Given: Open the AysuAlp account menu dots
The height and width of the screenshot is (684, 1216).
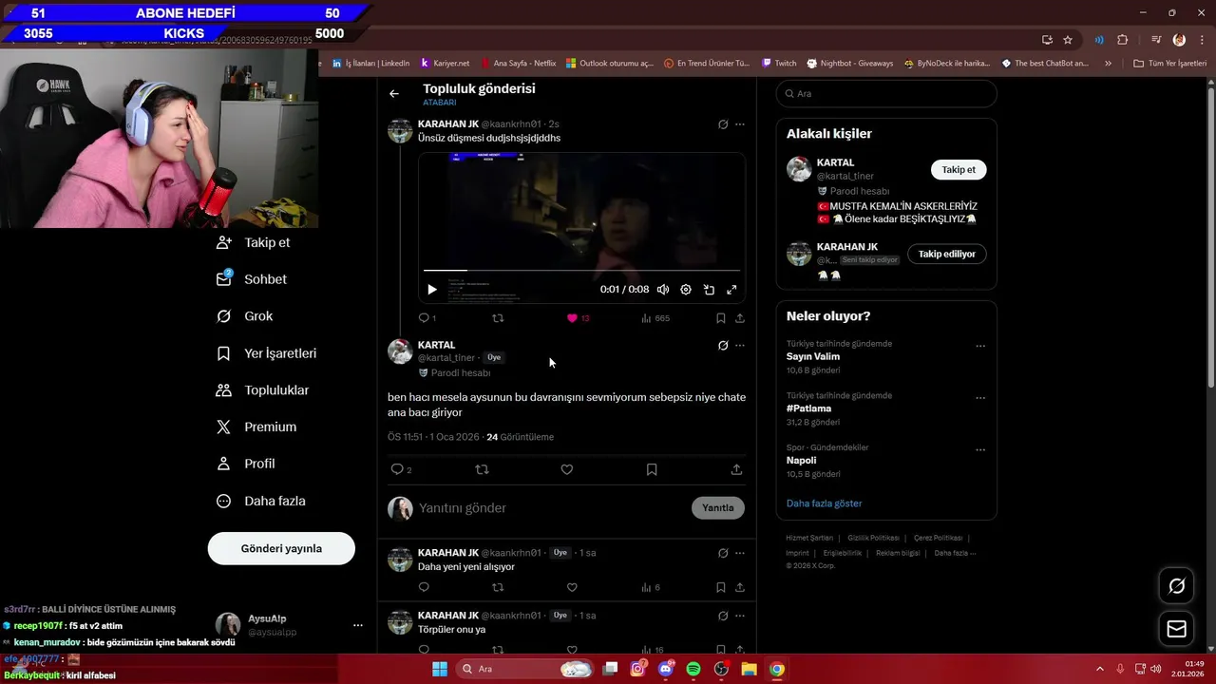Looking at the screenshot, I should (x=358, y=625).
